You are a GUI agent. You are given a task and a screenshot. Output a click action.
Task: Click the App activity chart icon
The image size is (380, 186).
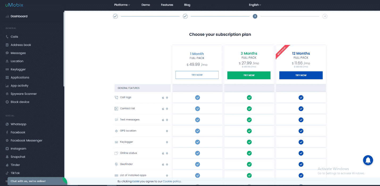pyautogui.click(x=7, y=86)
